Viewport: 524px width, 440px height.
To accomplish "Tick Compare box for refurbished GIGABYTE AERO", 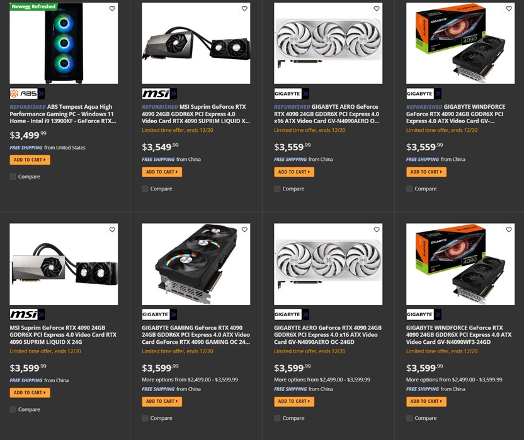I will (x=277, y=189).
